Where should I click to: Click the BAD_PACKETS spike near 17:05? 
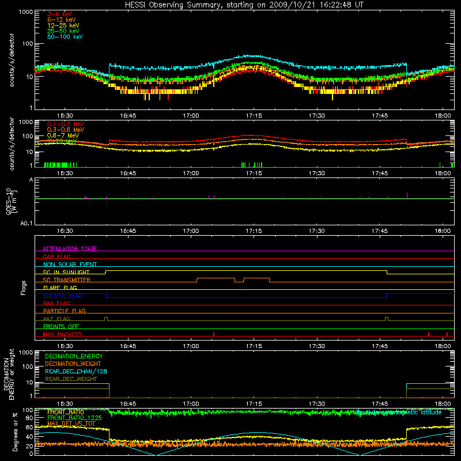coord(214,334)
